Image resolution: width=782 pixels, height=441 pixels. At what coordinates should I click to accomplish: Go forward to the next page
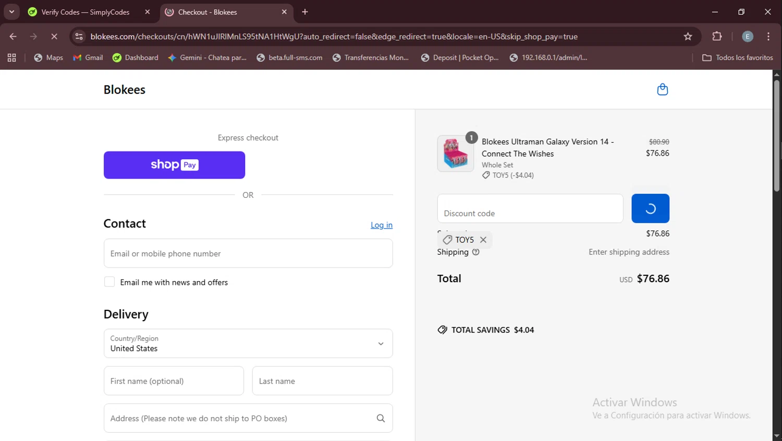pos(33,36)
